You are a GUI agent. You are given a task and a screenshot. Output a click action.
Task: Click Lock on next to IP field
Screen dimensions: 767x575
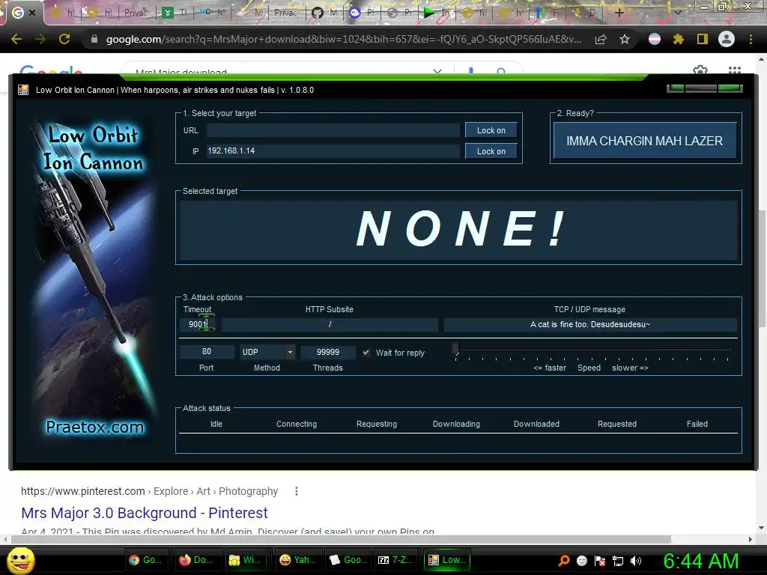click(491, 151)
